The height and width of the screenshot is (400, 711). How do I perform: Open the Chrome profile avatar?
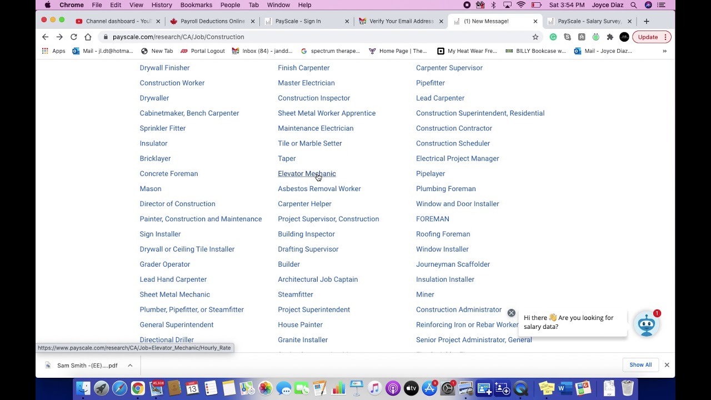(624, 37)
